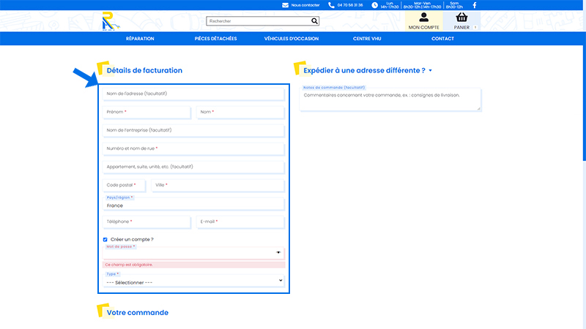Image resolution: width=586 pixels, height=329 pixels.
Task: Open the Type Sélectionner dropdown
Action: (x=193, y=281)
